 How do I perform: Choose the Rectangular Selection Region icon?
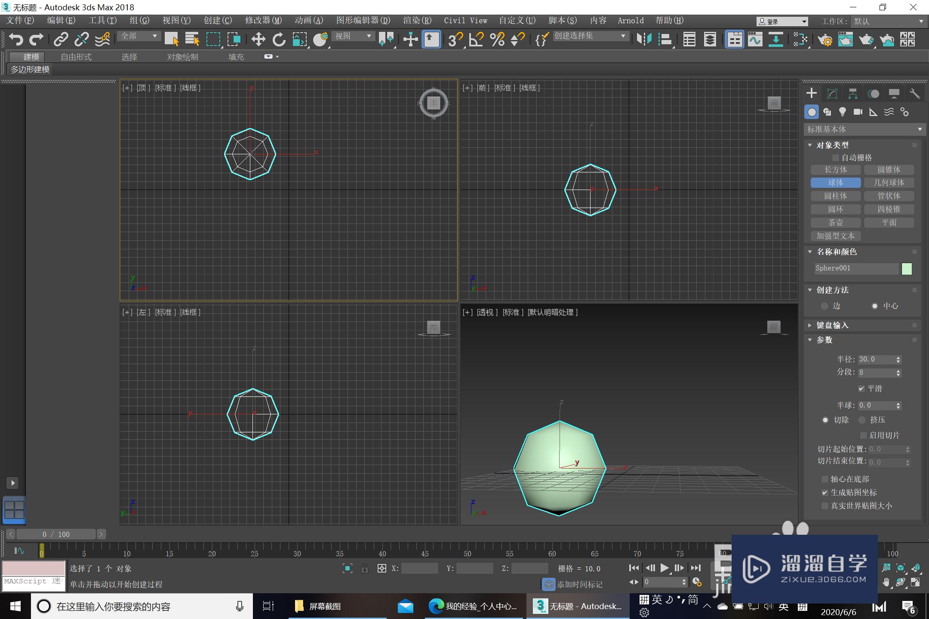coord(213,40)
